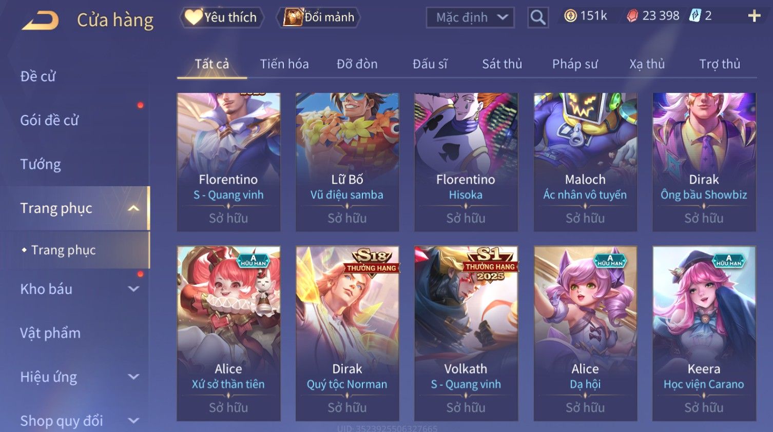Switch to the Pháp sư tab
The image size is (773, 432).
coord(575,64)
